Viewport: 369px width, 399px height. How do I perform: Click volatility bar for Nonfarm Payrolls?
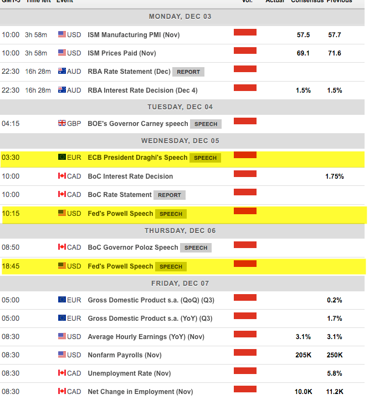click(245, 353)
